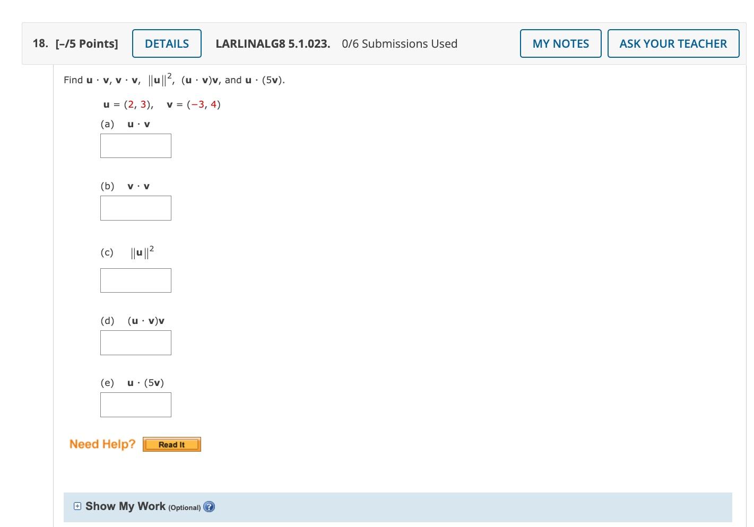Click the answer box for part (d)
754x527 pixels.
[x=135, y=342]
